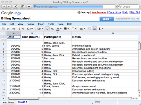Screen dimensions: 141x105
Task: Click the Sign Out link
Action: click(x=135, y=12)
